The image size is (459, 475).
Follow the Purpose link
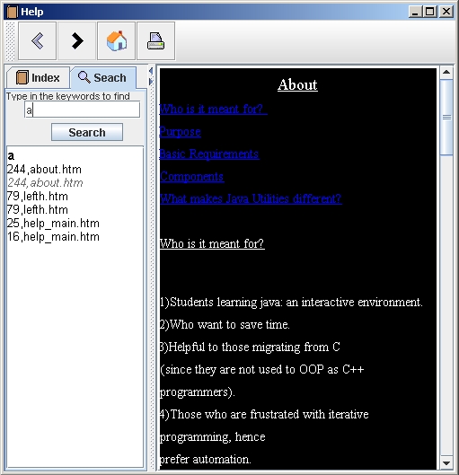(180, 132)
